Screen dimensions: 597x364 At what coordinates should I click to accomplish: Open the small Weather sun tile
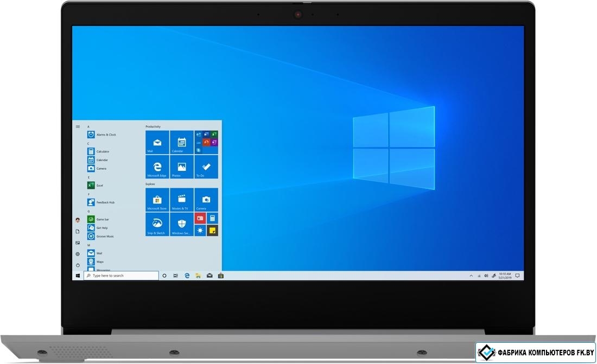pyautogui.click(x=200, y=231)
